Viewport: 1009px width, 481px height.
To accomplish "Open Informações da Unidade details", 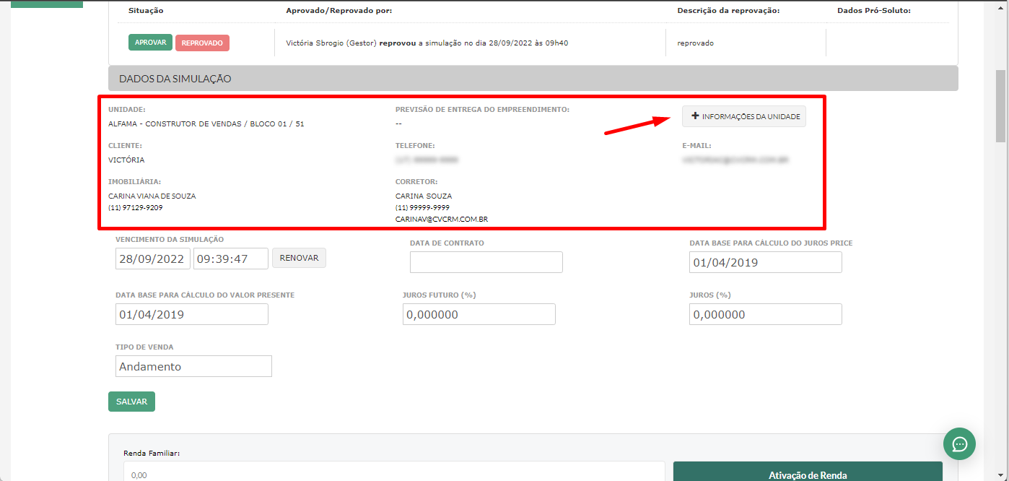I will (744, 116).
